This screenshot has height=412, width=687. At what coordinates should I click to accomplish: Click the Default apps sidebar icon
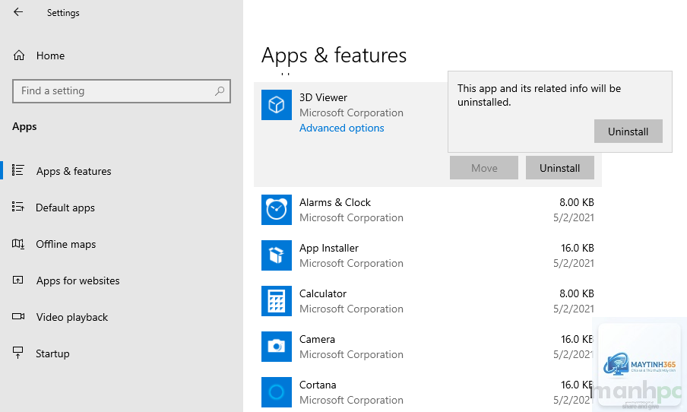pyautogui.click(x=18, y=207)
